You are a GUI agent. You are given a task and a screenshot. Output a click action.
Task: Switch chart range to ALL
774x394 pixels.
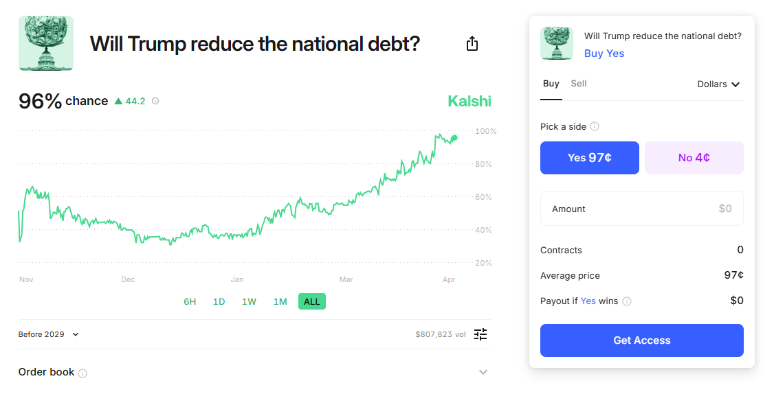(311, 301)
